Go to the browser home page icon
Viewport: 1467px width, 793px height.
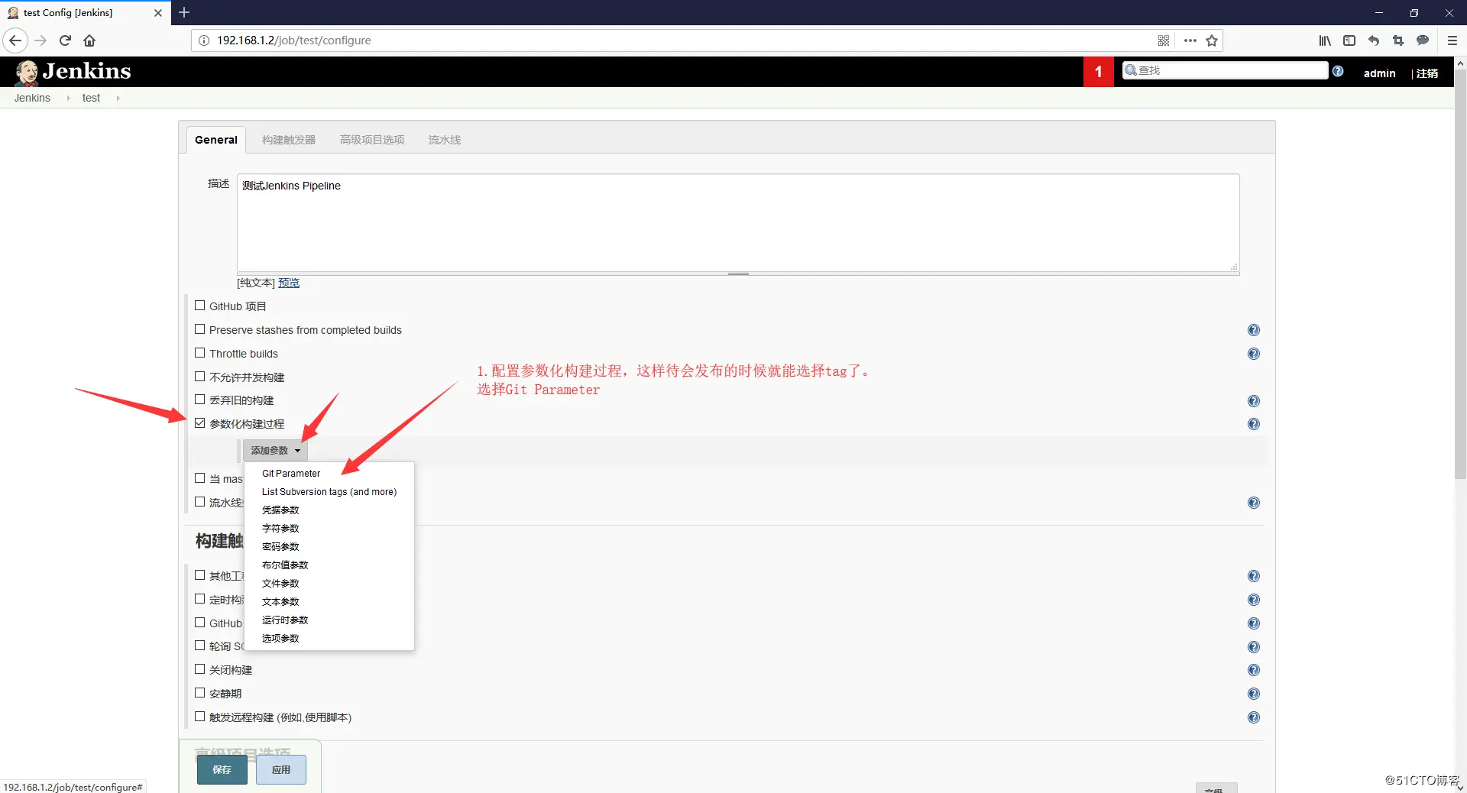89,40
